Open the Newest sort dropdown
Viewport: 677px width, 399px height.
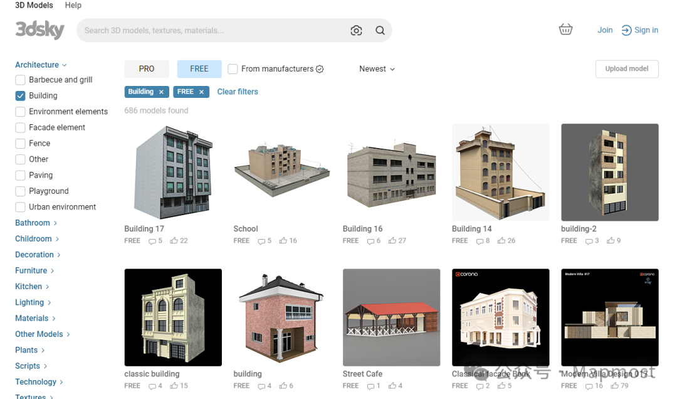[377, 69]
